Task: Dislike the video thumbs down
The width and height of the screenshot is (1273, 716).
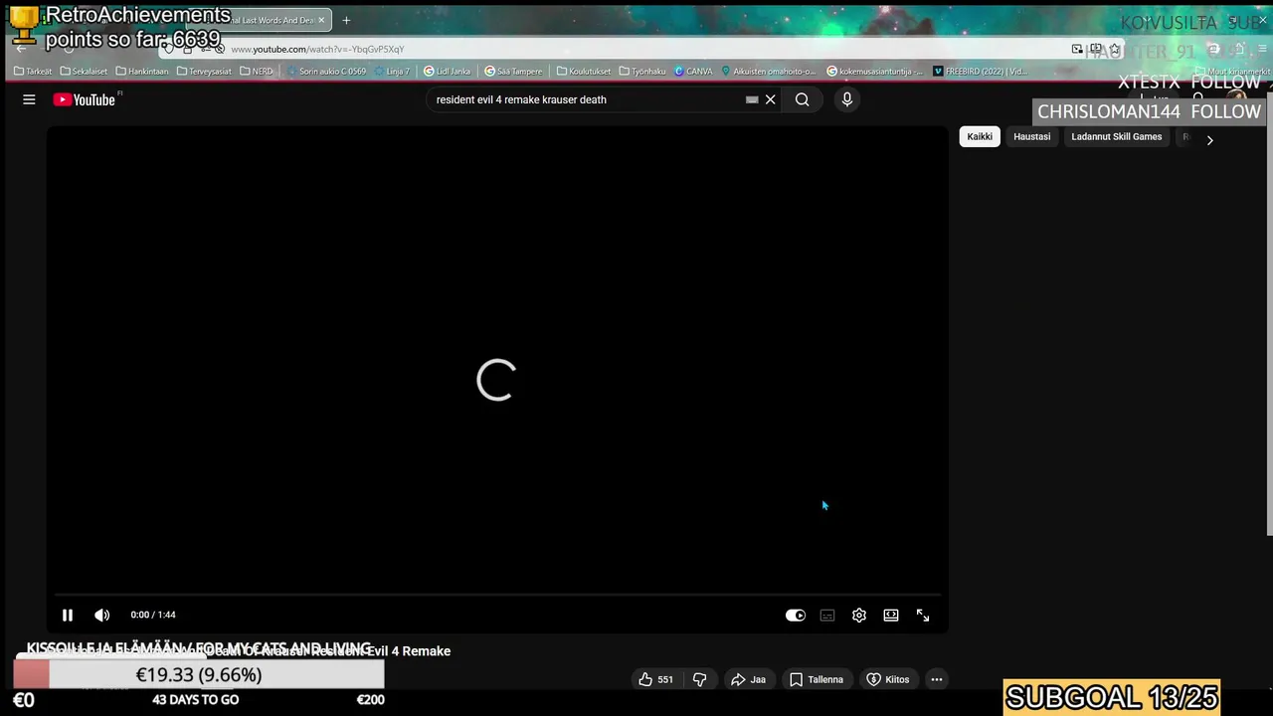Action: tap(699, 679)
